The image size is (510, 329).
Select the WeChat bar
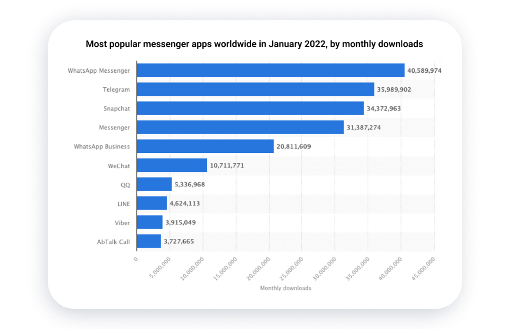(x=171, y=166)
